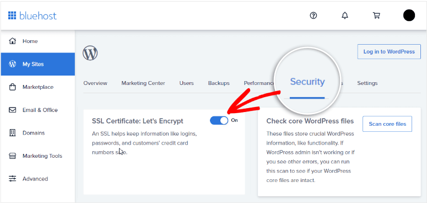This screenshot has width=427, height=203.
Task: Click the 'SSL Certificate: Let's Encrypt' heading
Action: [x=138, y=121]
